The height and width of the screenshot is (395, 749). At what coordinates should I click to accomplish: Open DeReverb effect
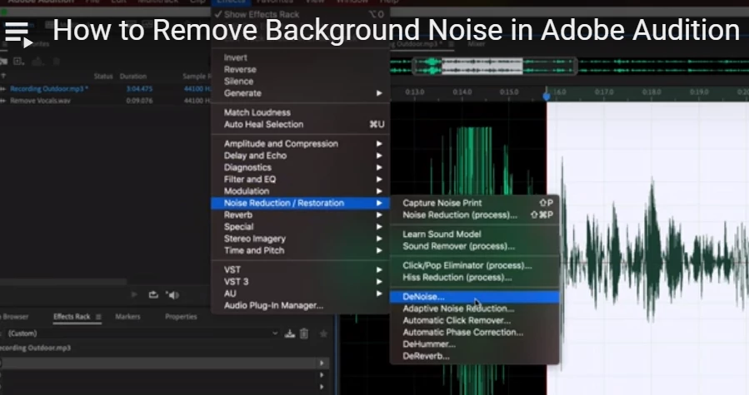tap(475, 356)
